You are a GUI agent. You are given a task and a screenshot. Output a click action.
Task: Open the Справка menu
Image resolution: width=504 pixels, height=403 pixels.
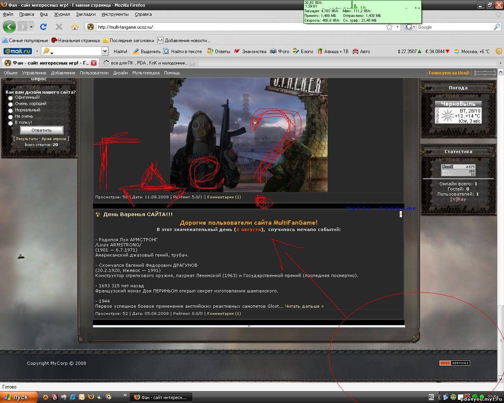pyautogui.click(x=143, y=14)
